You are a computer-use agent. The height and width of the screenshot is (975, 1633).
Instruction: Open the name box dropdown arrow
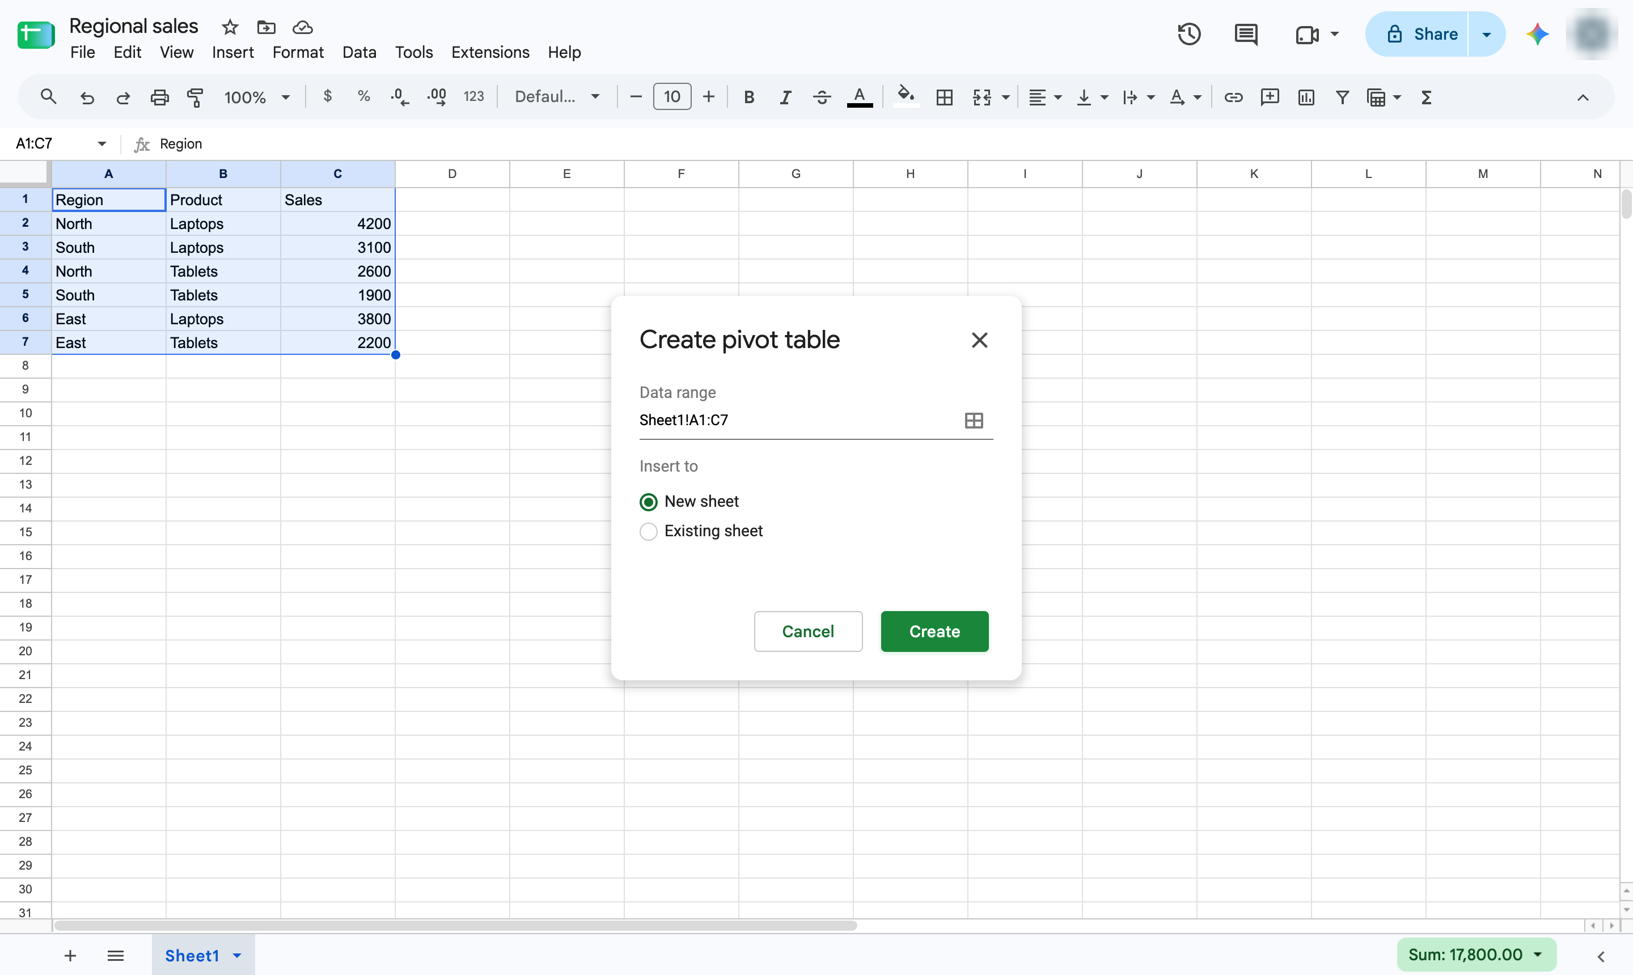pos(102,144)
